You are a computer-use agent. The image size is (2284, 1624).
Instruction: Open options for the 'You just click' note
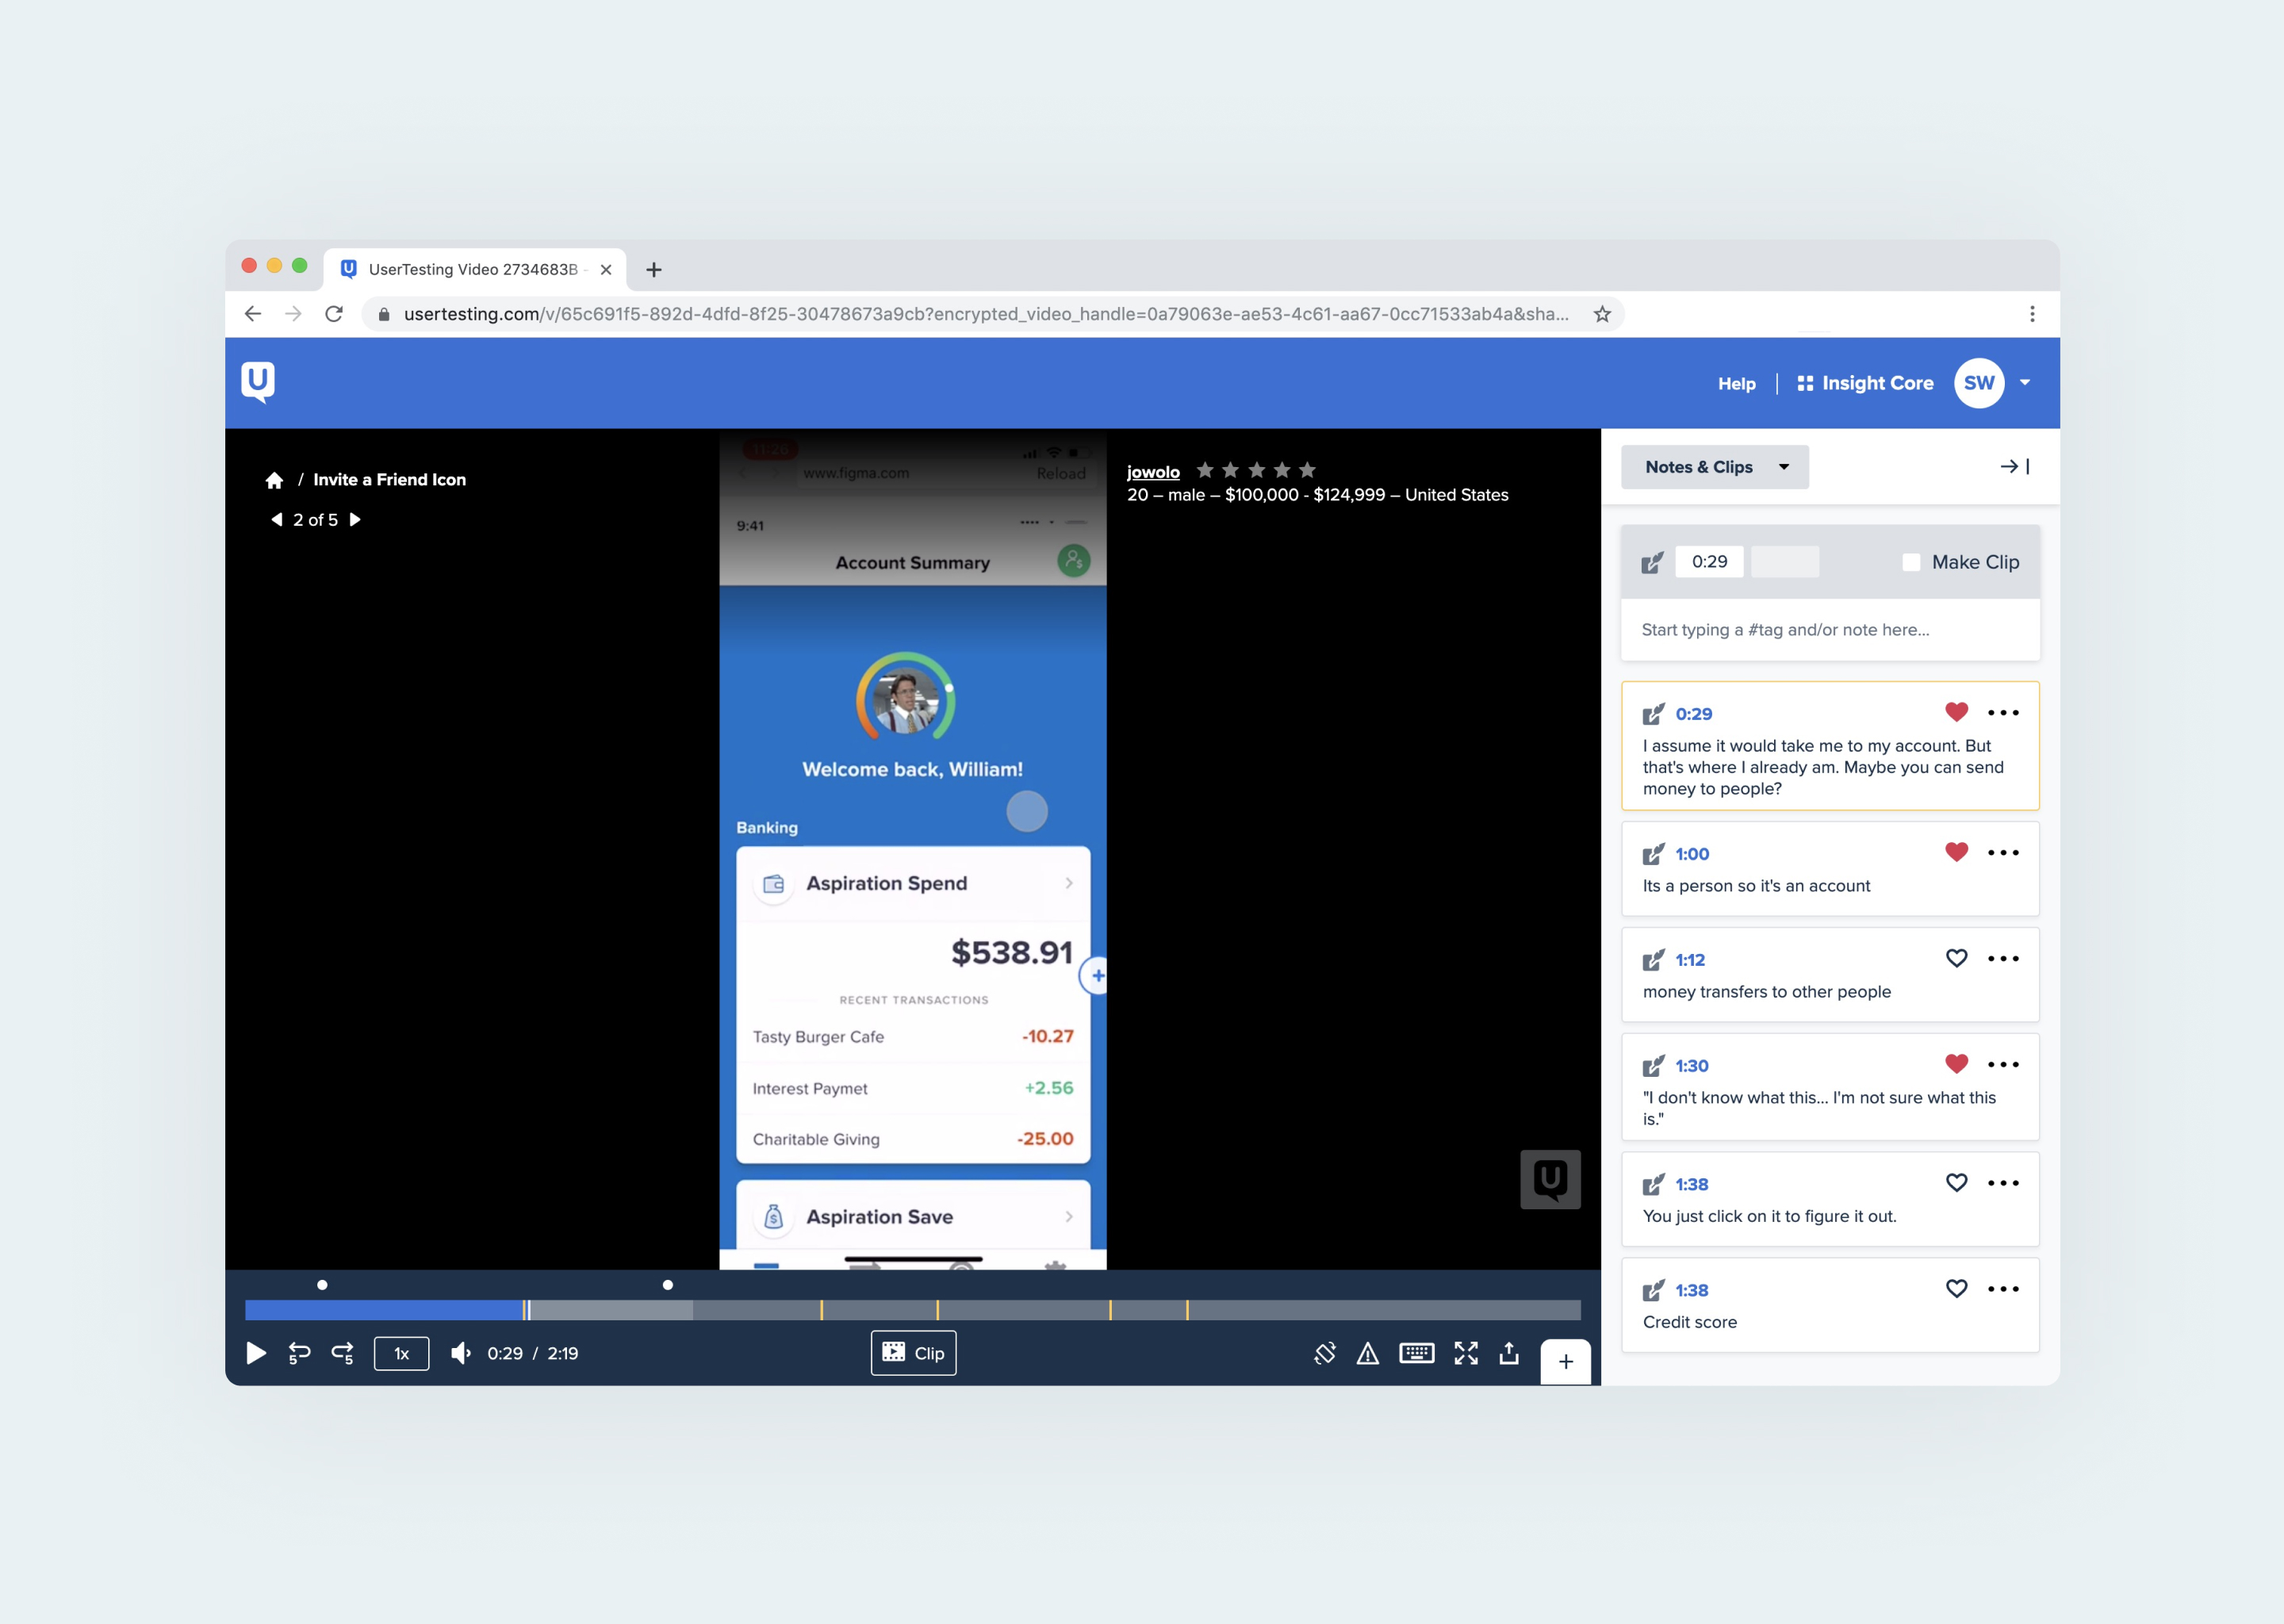(x=2003, y=1183)
